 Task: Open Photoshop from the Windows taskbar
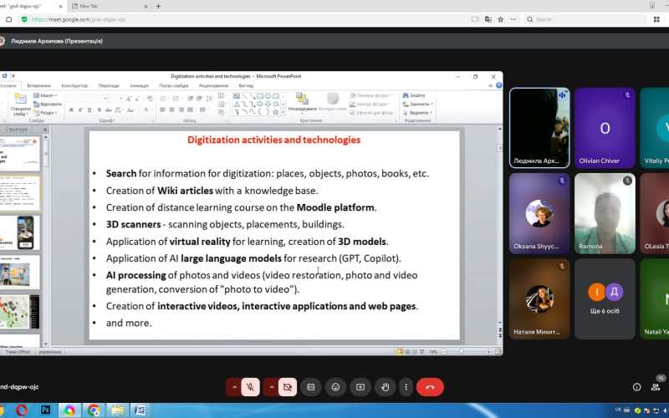coord(45,410)
